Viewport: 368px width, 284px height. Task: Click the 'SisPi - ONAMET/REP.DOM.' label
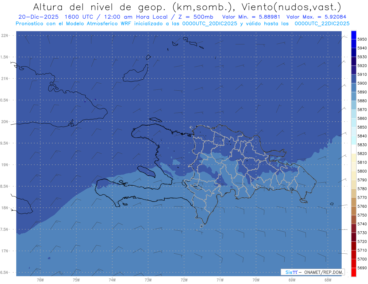(x=312, y=272)
